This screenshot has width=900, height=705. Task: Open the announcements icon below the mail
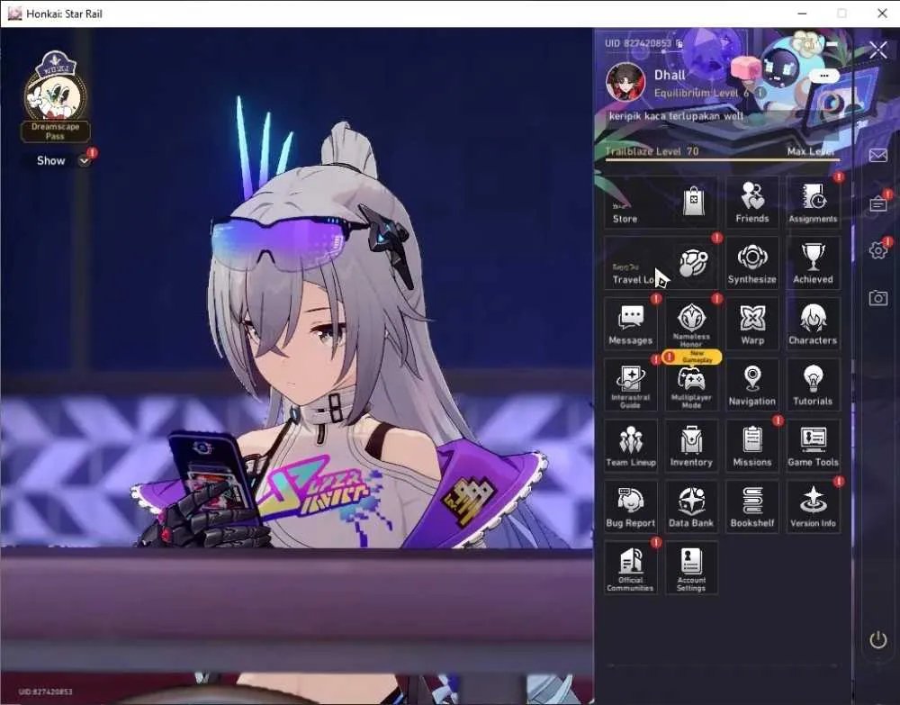(x=877, y=203)
